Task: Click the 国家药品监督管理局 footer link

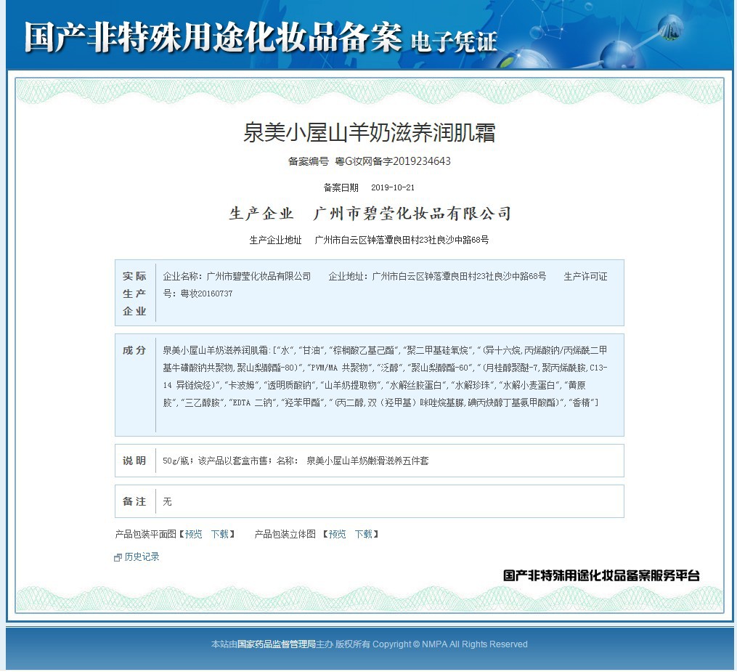Action: pos(277,644)
